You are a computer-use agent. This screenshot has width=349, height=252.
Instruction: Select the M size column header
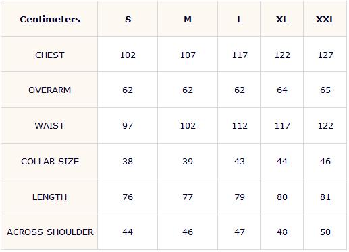click(188, 19)
